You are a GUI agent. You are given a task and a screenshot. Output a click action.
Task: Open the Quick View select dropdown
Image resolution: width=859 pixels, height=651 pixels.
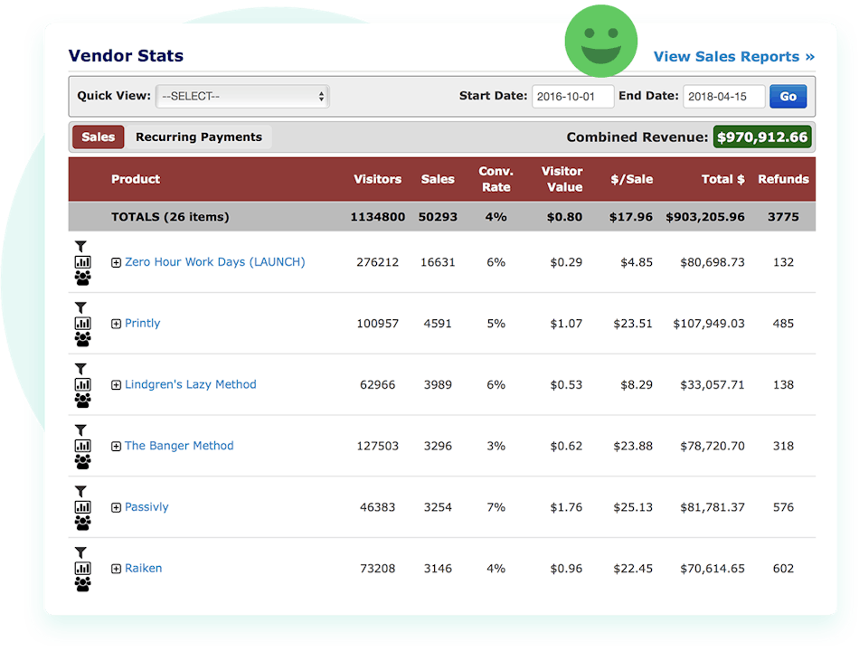[242, 96]
